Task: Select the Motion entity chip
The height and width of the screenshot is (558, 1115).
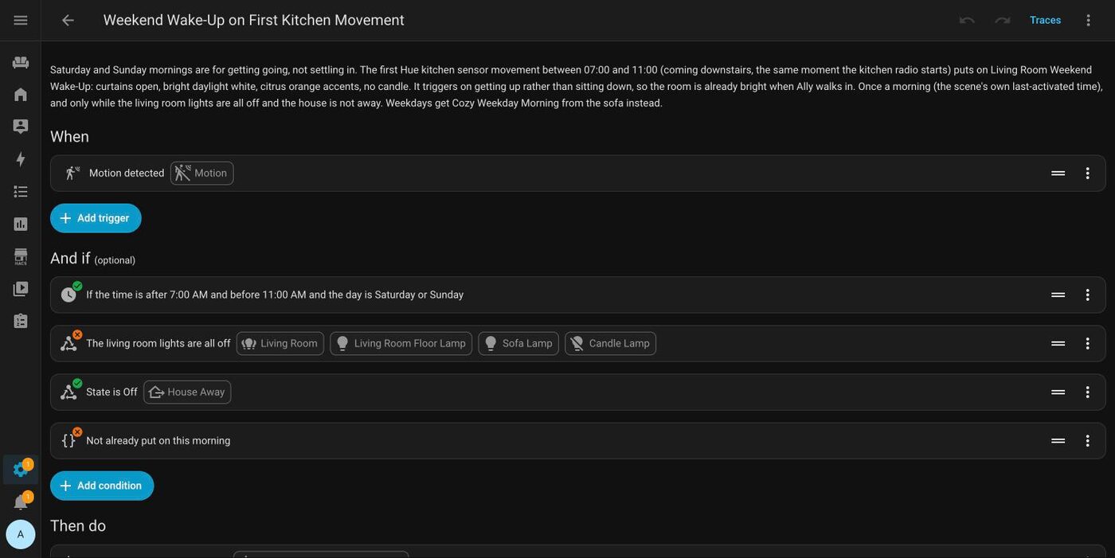Action: (x=202, y=174)
